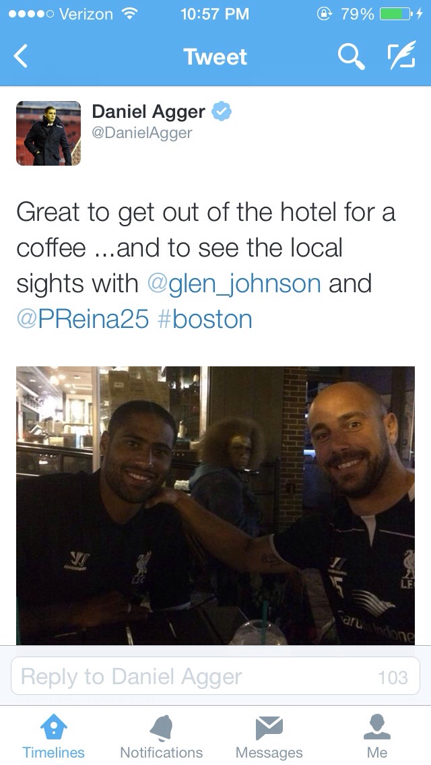Compose a new tweet with the quill icon

click(402, 55)
